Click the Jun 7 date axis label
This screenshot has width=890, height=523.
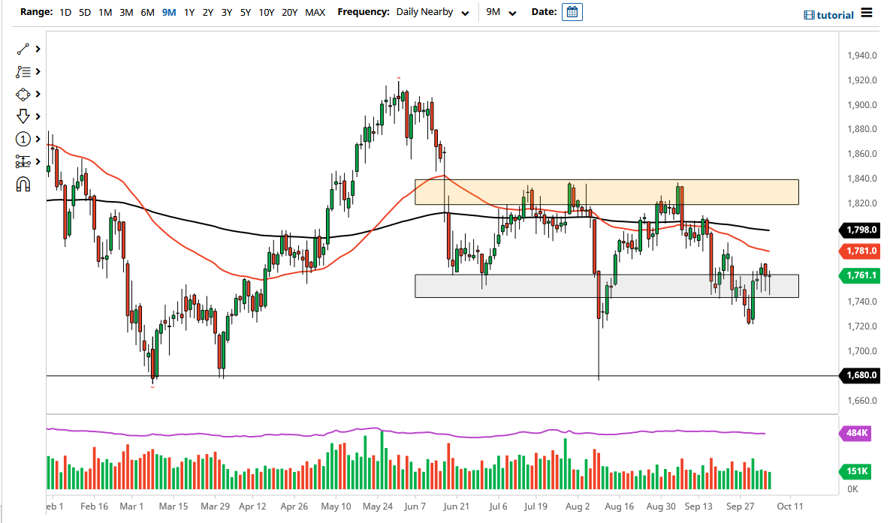[415, 506]
